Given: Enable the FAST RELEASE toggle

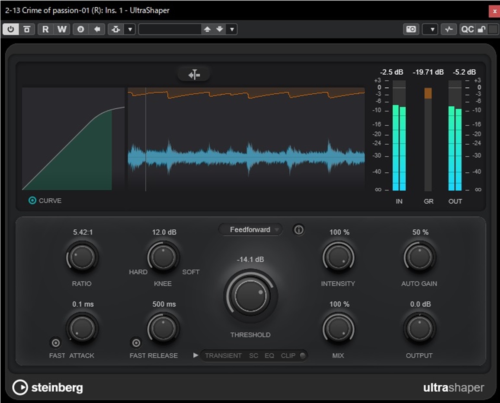Looking at the screenshot, I should click(x=136, y=343).
